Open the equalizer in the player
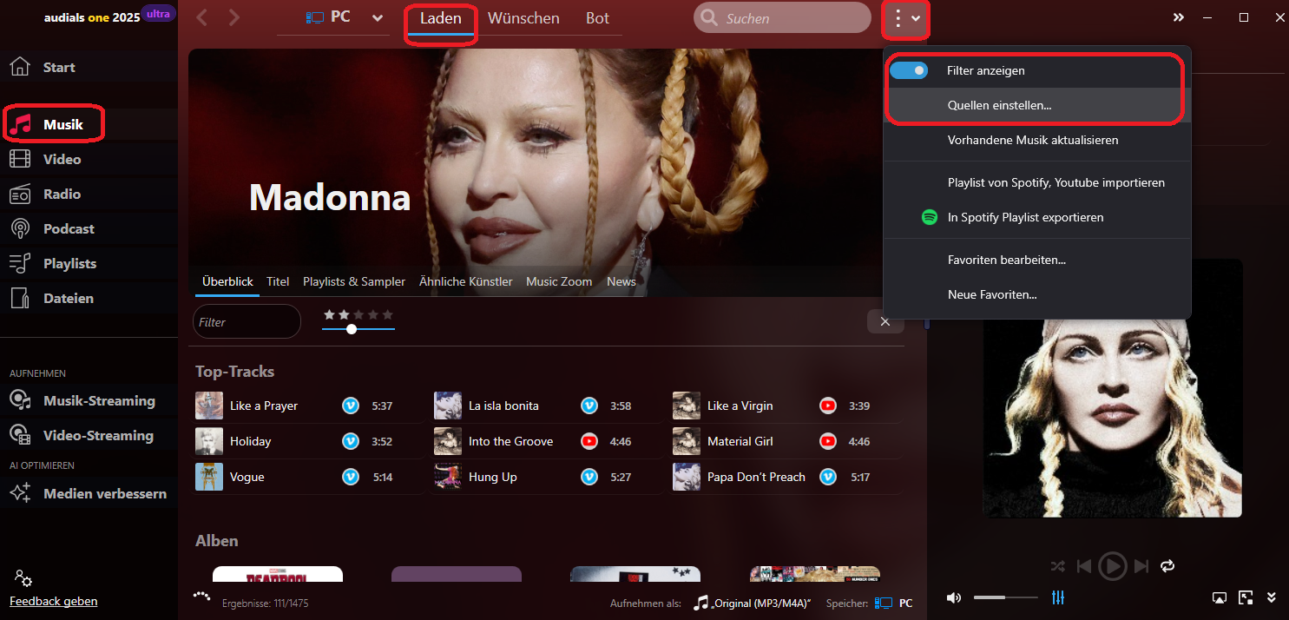The height and width of the screenshot is (620, 1289). click(1058, 597)
